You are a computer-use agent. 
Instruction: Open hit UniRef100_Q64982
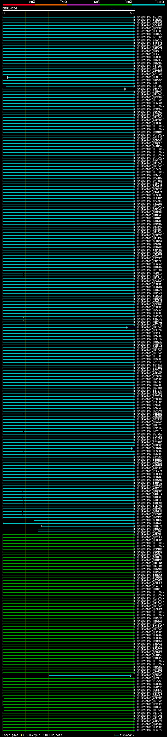150,25
